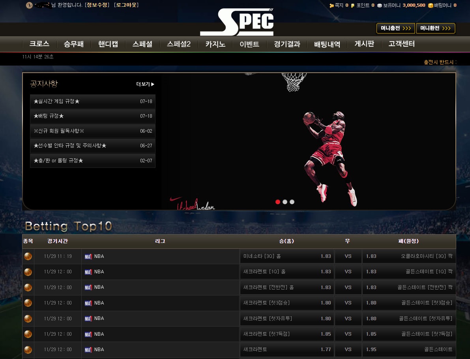Click the SPEC logo at the top

(x=237, y=22)
